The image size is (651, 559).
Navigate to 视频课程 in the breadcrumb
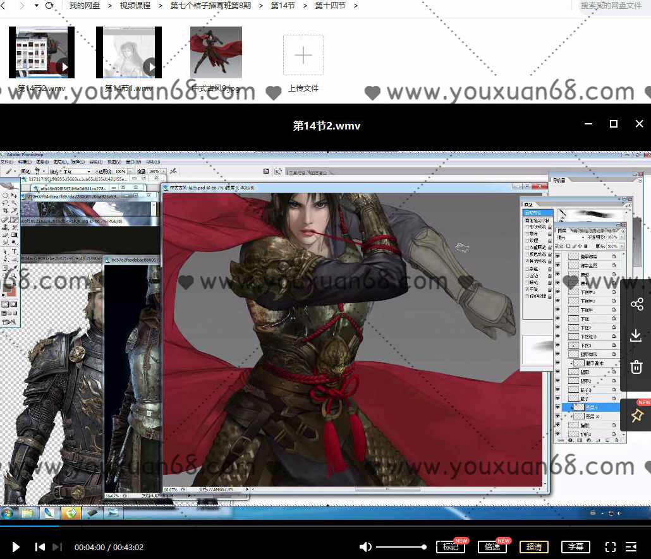[135, 6]
